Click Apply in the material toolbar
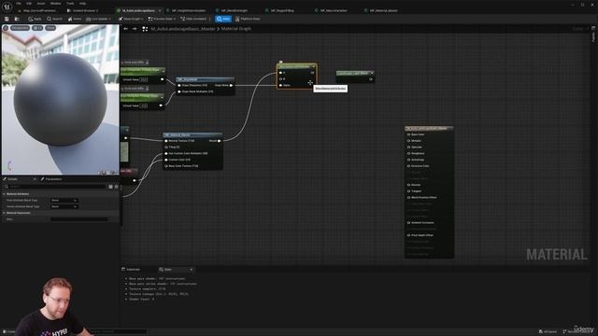598x336 pixels. [x=35, y=19]
